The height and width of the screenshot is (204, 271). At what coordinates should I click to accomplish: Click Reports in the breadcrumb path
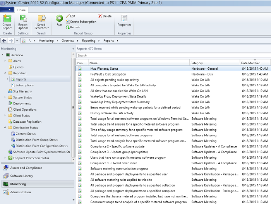pos(108,41)
